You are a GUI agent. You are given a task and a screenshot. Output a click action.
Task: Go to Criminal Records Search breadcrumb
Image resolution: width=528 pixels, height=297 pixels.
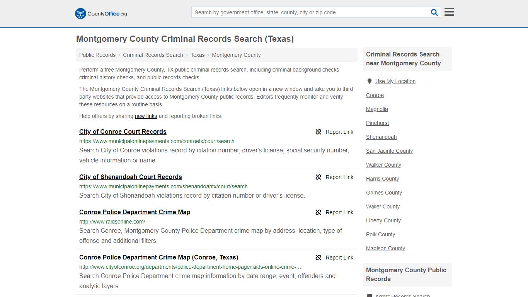[x=153, y=55]
